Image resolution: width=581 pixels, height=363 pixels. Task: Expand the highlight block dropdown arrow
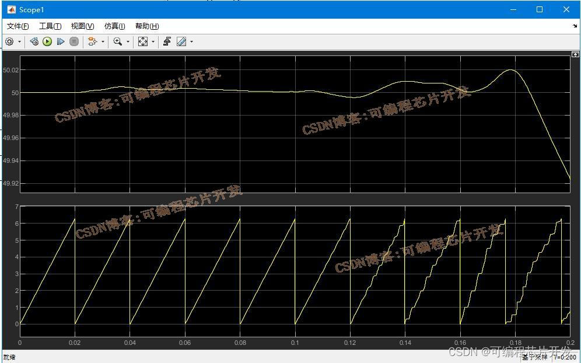103,42
